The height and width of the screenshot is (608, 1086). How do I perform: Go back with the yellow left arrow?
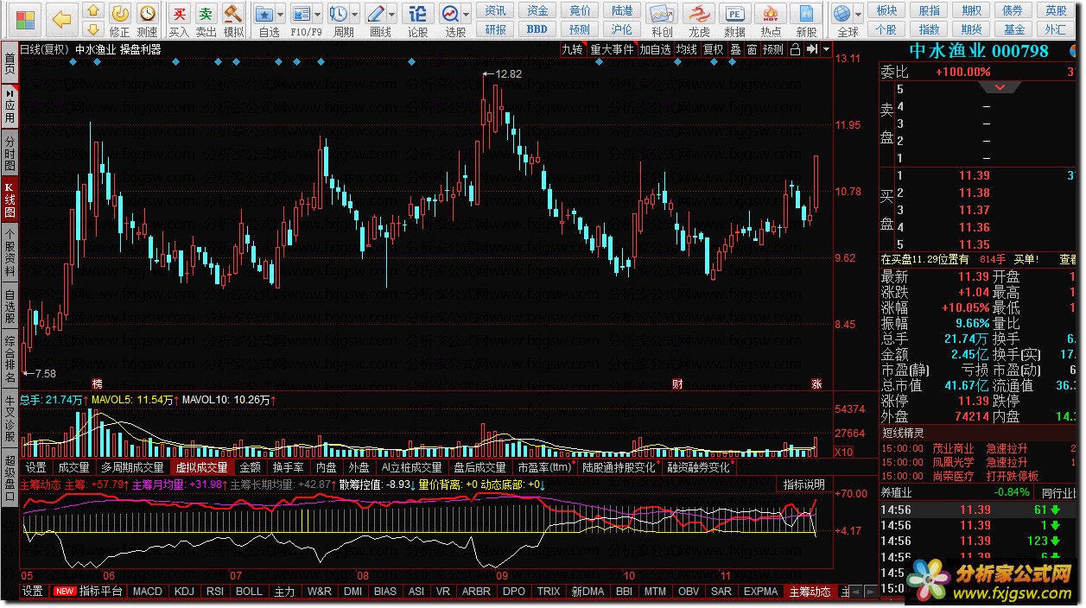[61, 19]
